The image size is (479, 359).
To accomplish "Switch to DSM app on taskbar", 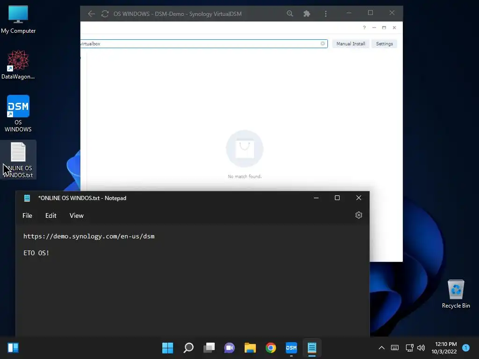I will (291, 348).
